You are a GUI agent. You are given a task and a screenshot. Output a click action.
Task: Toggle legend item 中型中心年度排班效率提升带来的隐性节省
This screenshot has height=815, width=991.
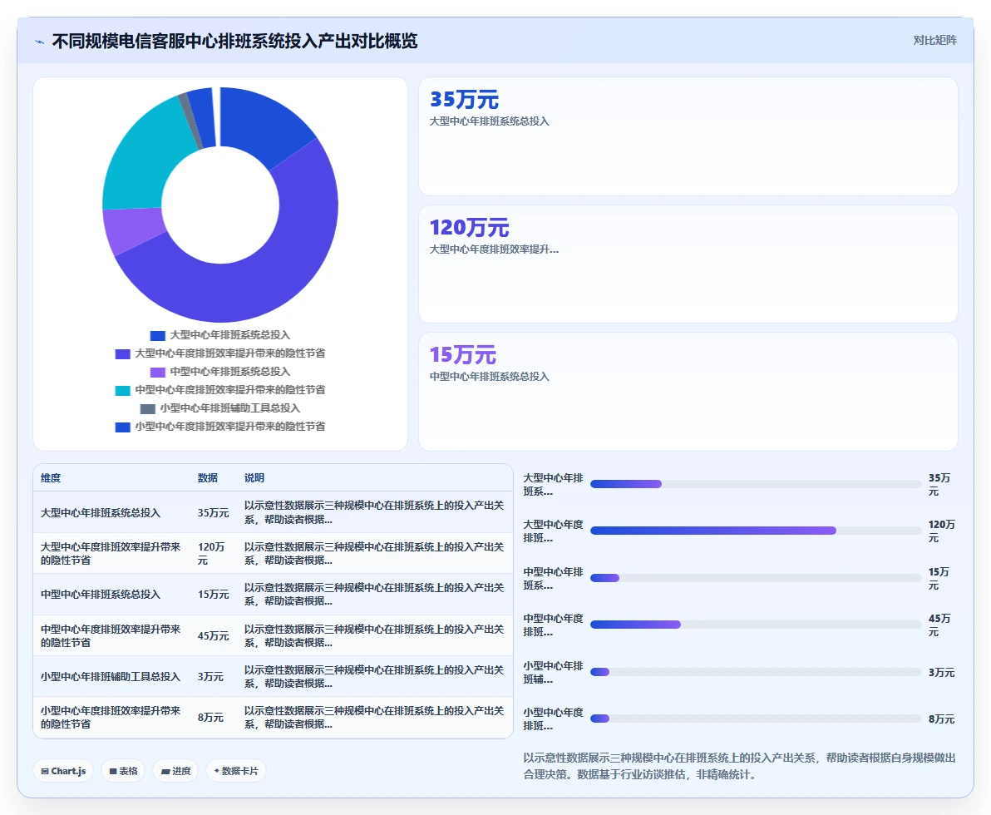[220, 390]
